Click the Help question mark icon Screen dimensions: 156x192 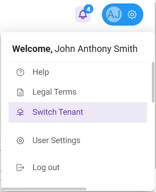point(20,72)
